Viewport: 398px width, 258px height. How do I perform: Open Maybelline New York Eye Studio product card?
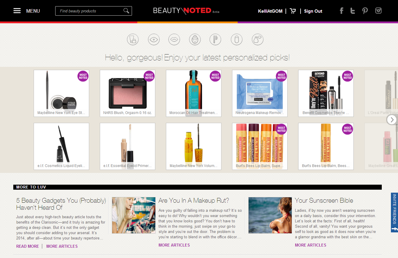point(61,93)
